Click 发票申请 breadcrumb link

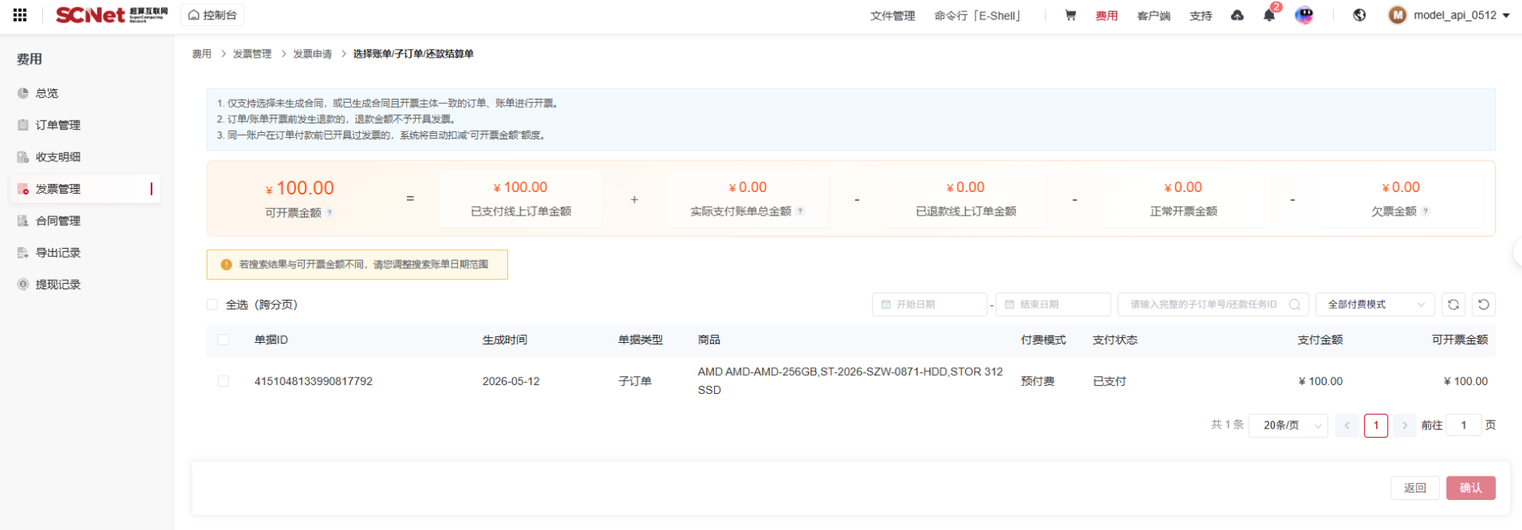[312, 53]
